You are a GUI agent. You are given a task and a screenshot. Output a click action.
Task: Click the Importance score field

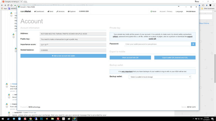pos(73,45)
